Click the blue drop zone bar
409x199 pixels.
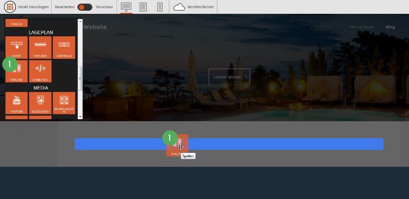[229, 144]
